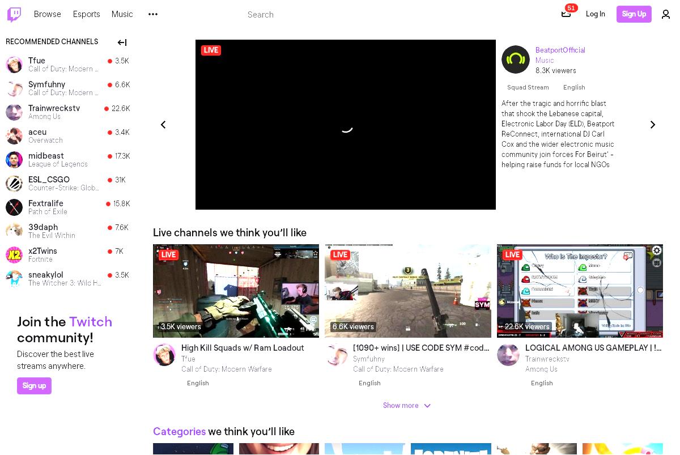Open Among Us category link under Trainwreckstv card
The height and width of the screenshot is (455, 680).
pos(541,369)
